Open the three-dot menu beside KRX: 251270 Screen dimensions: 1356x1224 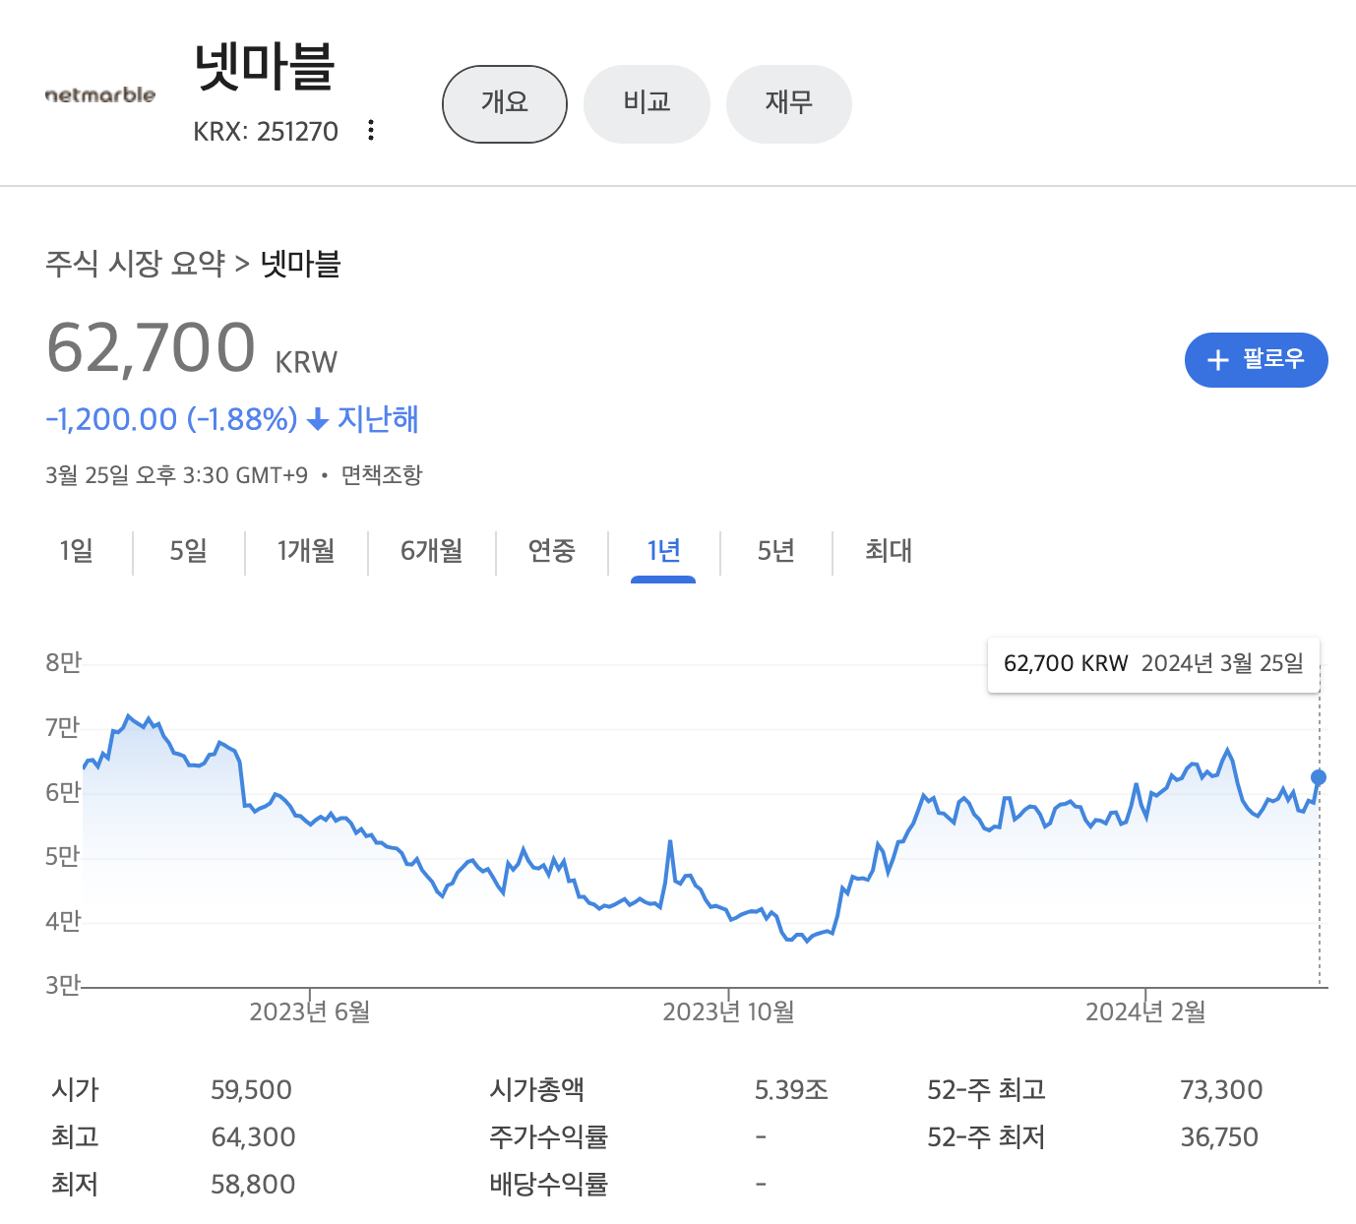point(371,131)
